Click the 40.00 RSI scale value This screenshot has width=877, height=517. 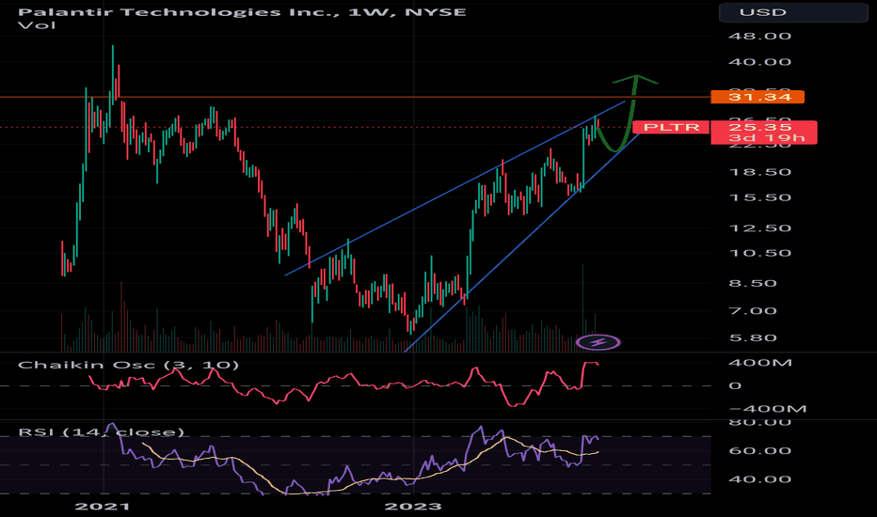[x=759, y=479]
